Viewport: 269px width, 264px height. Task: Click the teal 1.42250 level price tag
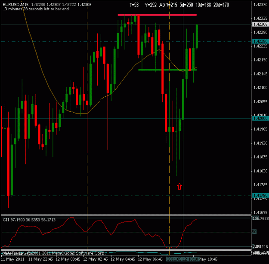click(x=260, y=41)
